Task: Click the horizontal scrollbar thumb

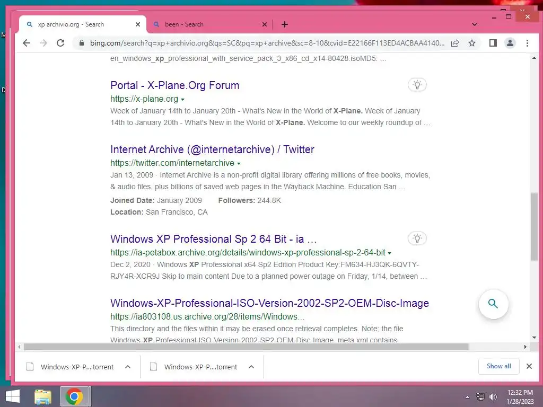Action: (x=246, y=347)
